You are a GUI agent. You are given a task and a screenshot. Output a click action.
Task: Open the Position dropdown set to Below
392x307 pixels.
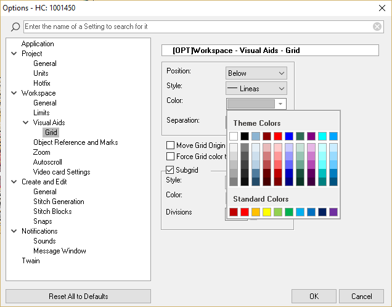(x=256, y=73)
